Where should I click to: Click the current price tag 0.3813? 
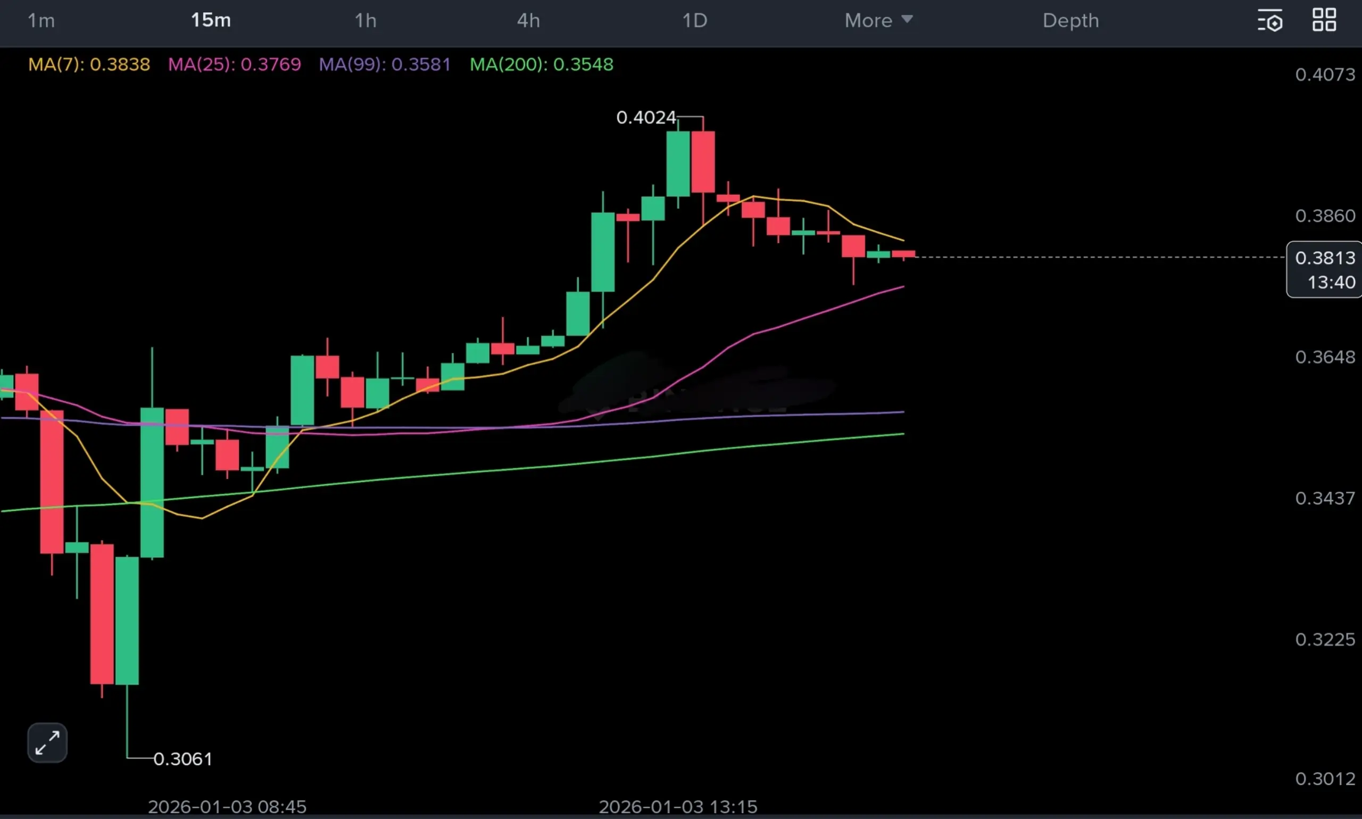(1324, 258)
